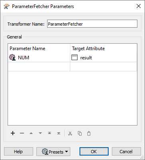Click empty Parameter Name cell in second row
Image resolution: width=145 pixels, height=160 pixels.
click(39, 67)
